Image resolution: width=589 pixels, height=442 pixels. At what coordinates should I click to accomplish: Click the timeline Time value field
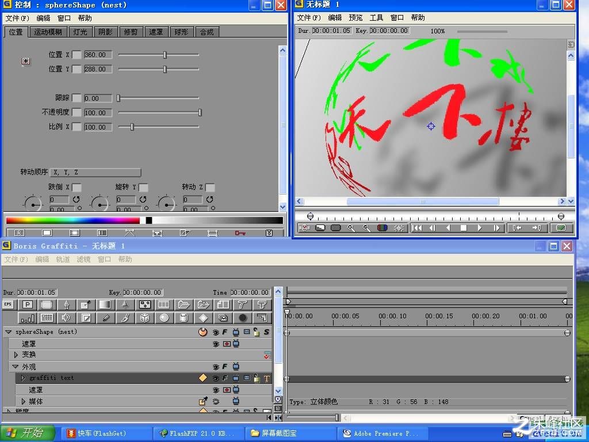tap(250, 292)
